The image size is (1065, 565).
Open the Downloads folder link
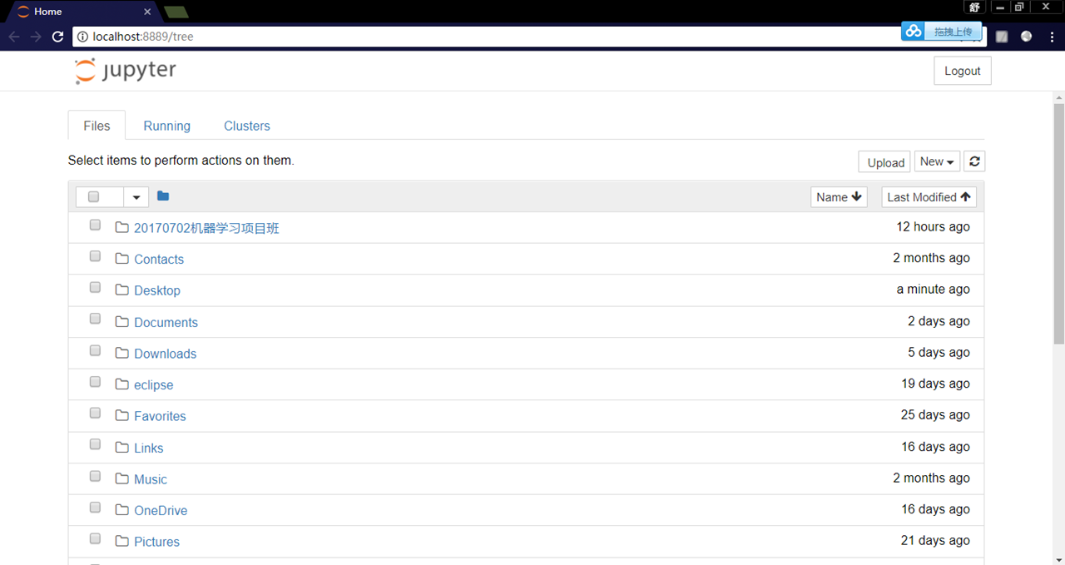[165, 354]
